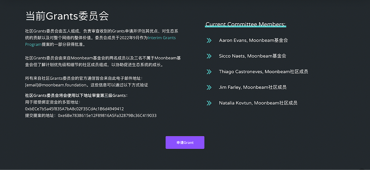Click the double-chevron icon beside Aaron Evans
The width and height of the screenshot is (370, 170).
coord(209,40)
